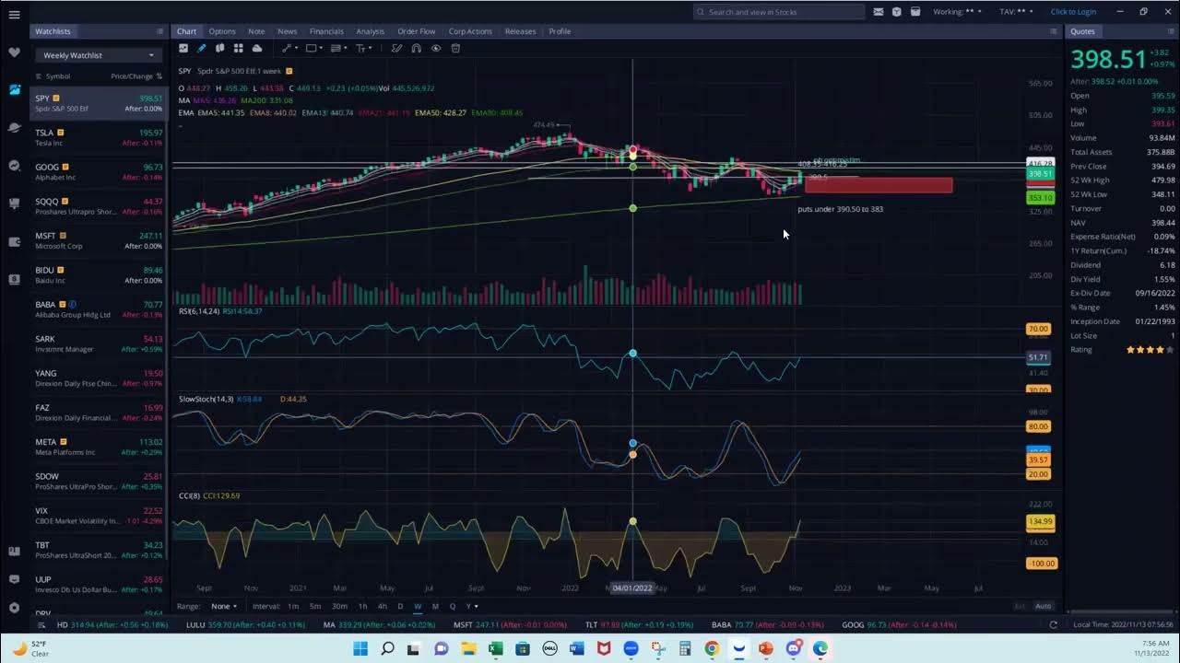
Task: Set chart interval to Q quarterly
Action: [452, 606]
